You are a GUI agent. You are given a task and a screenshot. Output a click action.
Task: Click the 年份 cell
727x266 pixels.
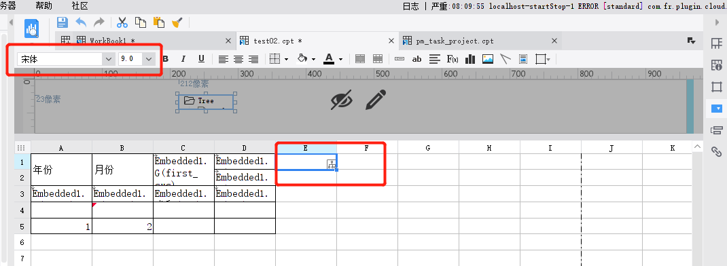(x=61, y=170)
